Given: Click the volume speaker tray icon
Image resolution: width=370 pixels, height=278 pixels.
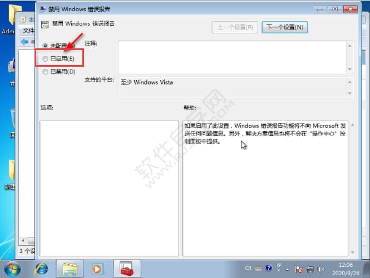Looking at the screenshot, I should (320, 269).
